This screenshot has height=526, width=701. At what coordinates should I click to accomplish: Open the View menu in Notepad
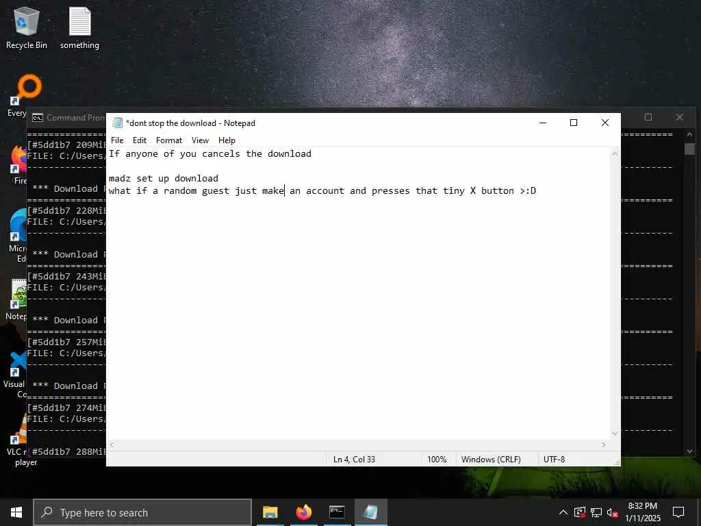point(200,140)
